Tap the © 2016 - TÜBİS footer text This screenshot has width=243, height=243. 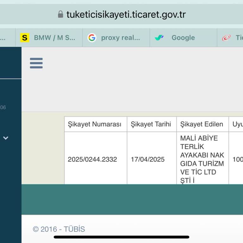pos(59,229)
